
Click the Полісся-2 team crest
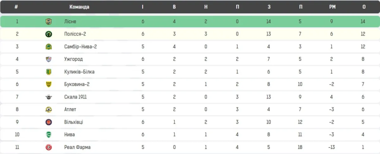48,34
